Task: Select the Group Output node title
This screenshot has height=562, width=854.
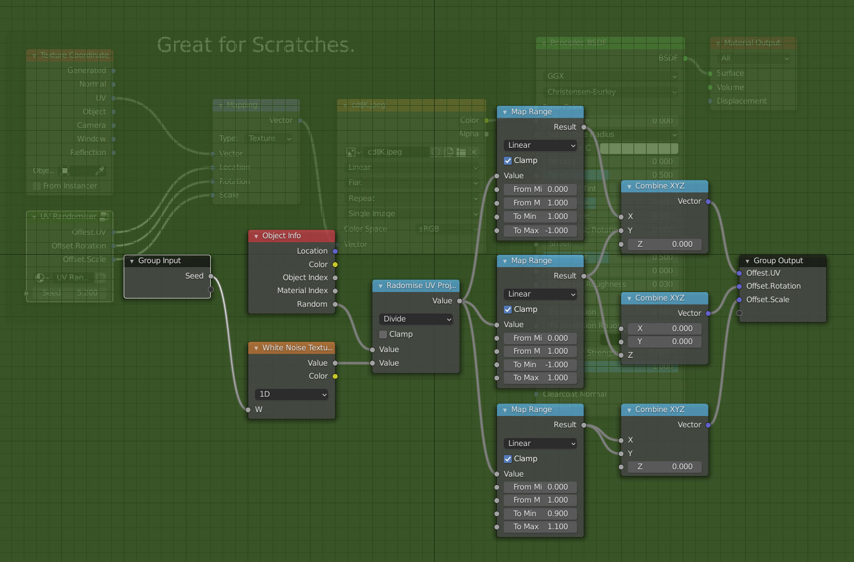Action: coord(778,261)
